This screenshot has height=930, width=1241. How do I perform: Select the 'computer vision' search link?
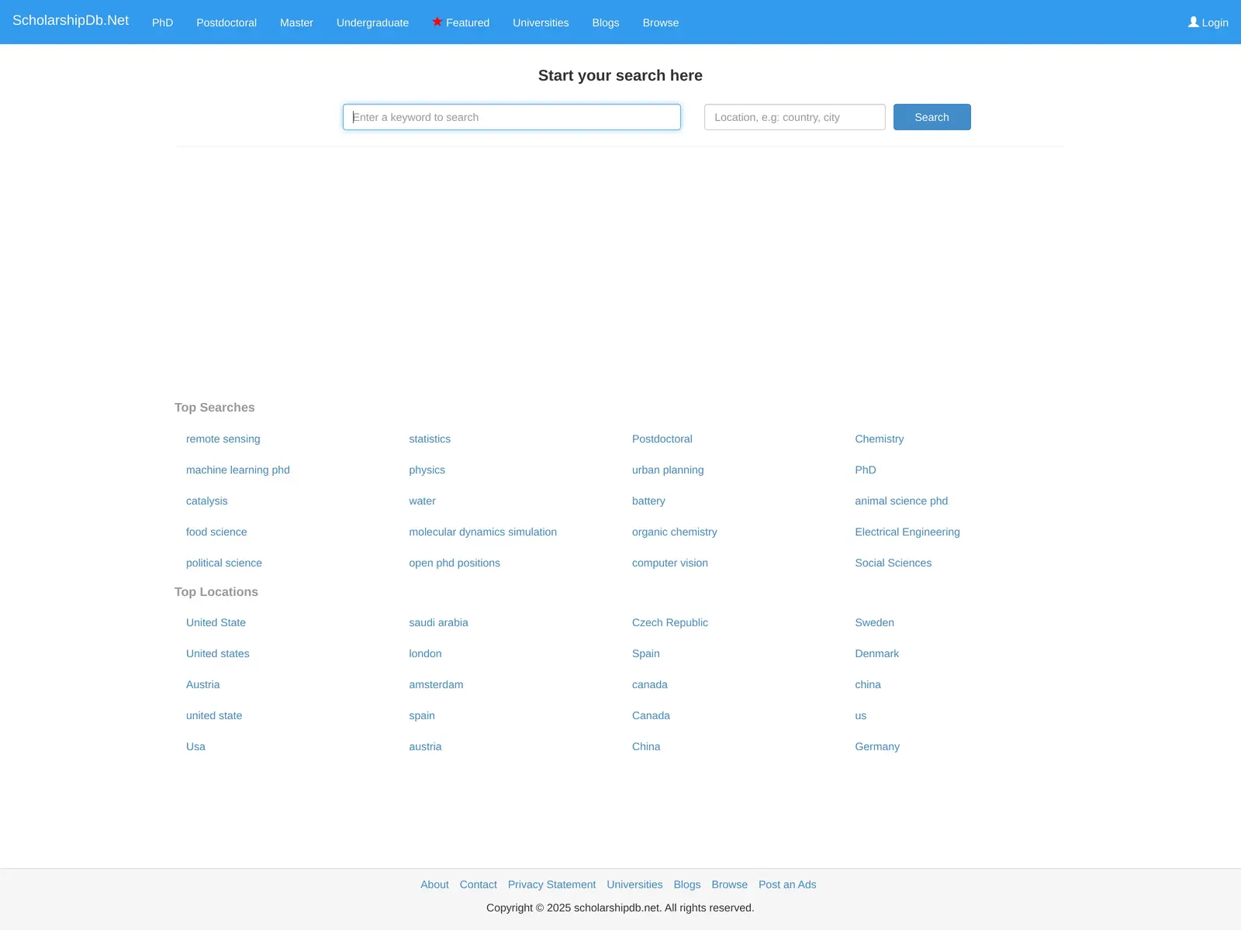coord(670,563)
